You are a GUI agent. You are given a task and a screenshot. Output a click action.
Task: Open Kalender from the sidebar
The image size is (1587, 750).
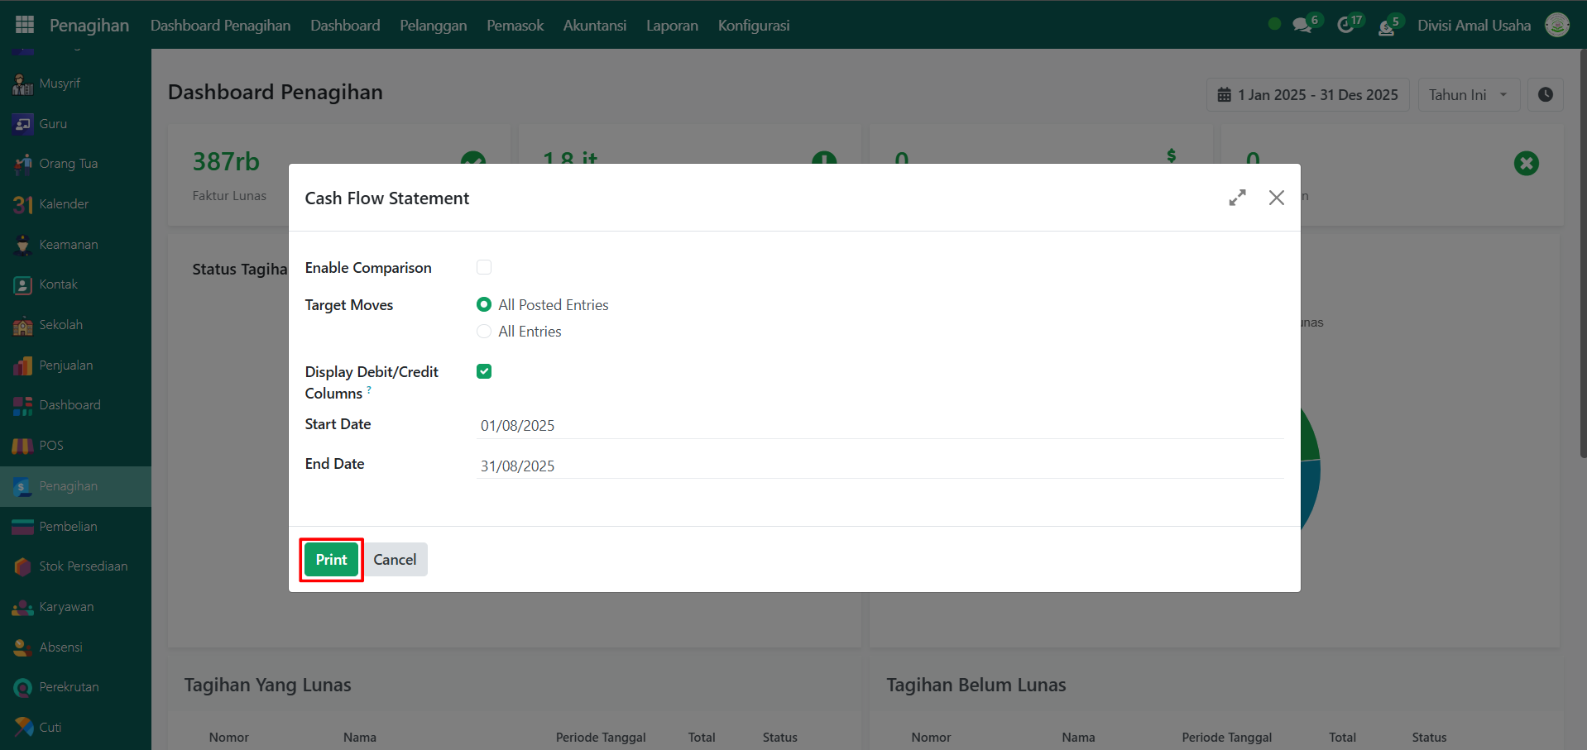tap(64, 204)
